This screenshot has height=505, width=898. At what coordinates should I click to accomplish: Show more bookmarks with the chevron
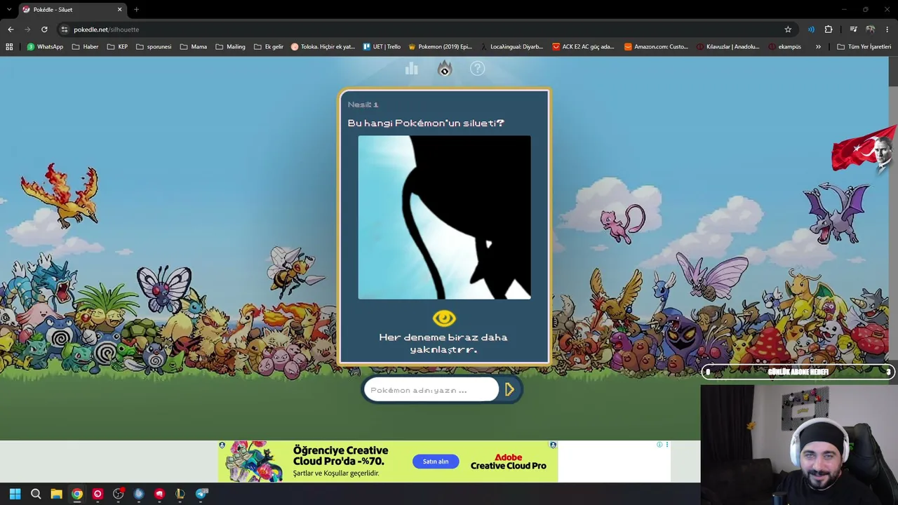[x=818, y=47]
